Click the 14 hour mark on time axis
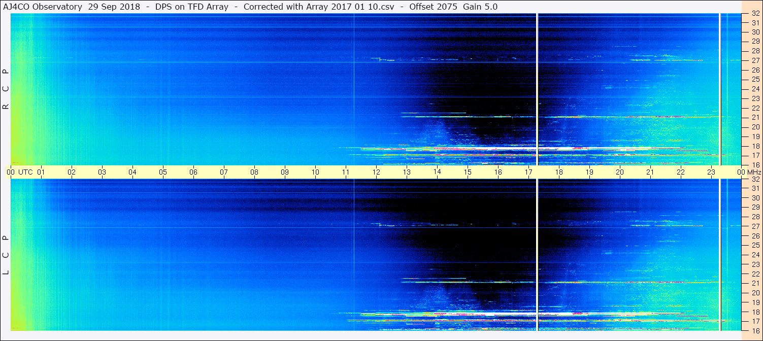Viewport: 763px width, 341px height. pos(437,172)
